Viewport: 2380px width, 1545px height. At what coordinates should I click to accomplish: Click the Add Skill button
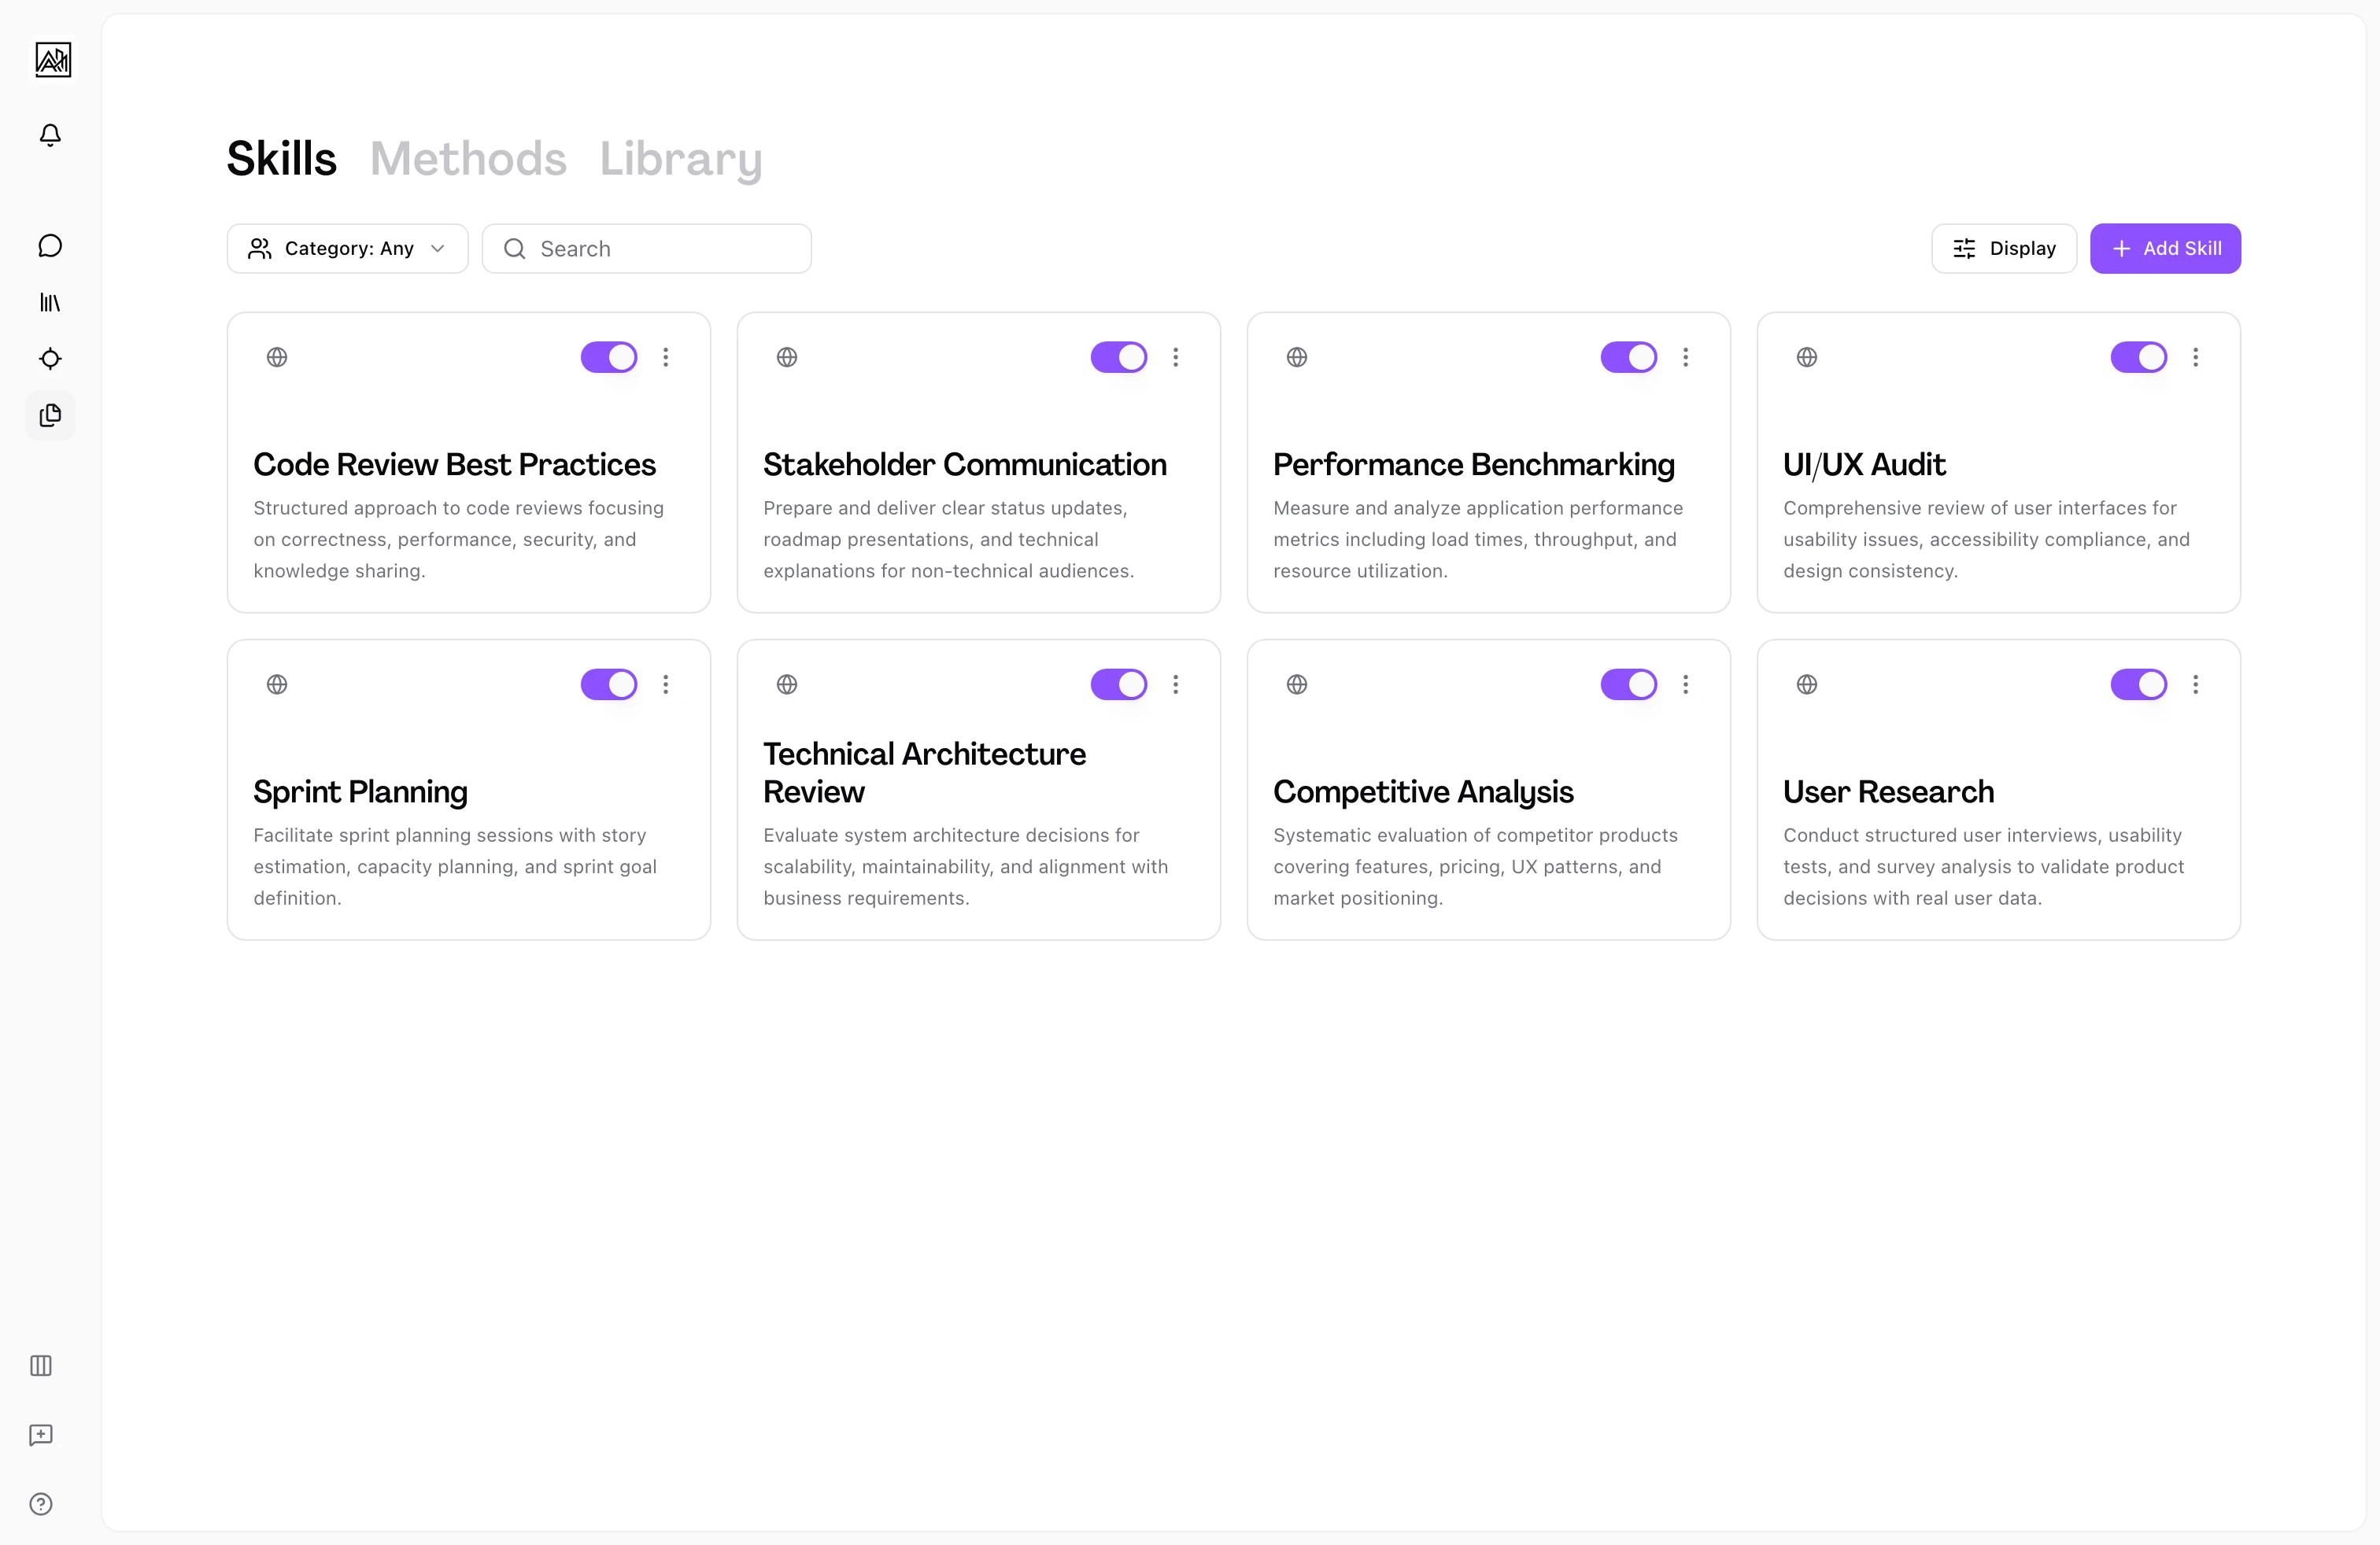(2164, 248)
